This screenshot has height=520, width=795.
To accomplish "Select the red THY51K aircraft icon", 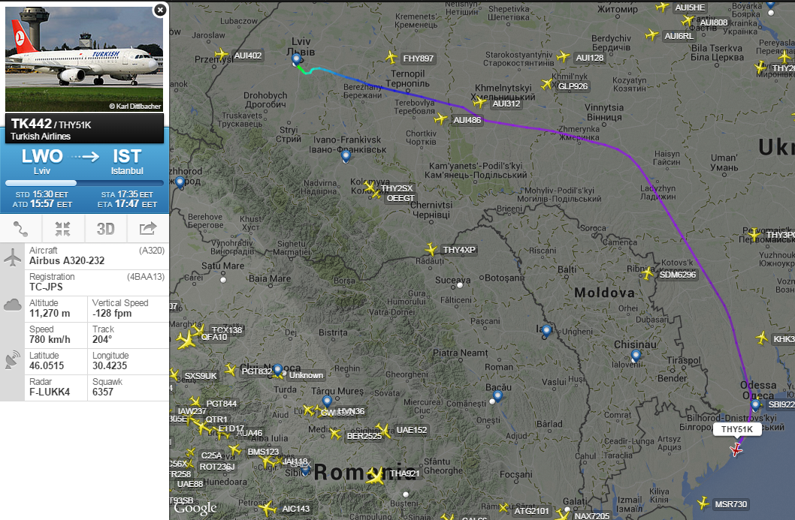I will click(x=736, y=449).
